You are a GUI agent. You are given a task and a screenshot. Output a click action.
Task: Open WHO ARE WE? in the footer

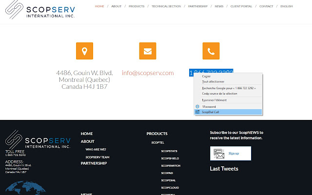[96, 150]
